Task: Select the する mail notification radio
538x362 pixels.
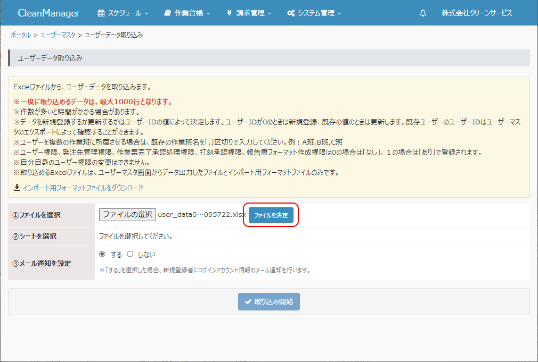Action: (x=102, y=254)
